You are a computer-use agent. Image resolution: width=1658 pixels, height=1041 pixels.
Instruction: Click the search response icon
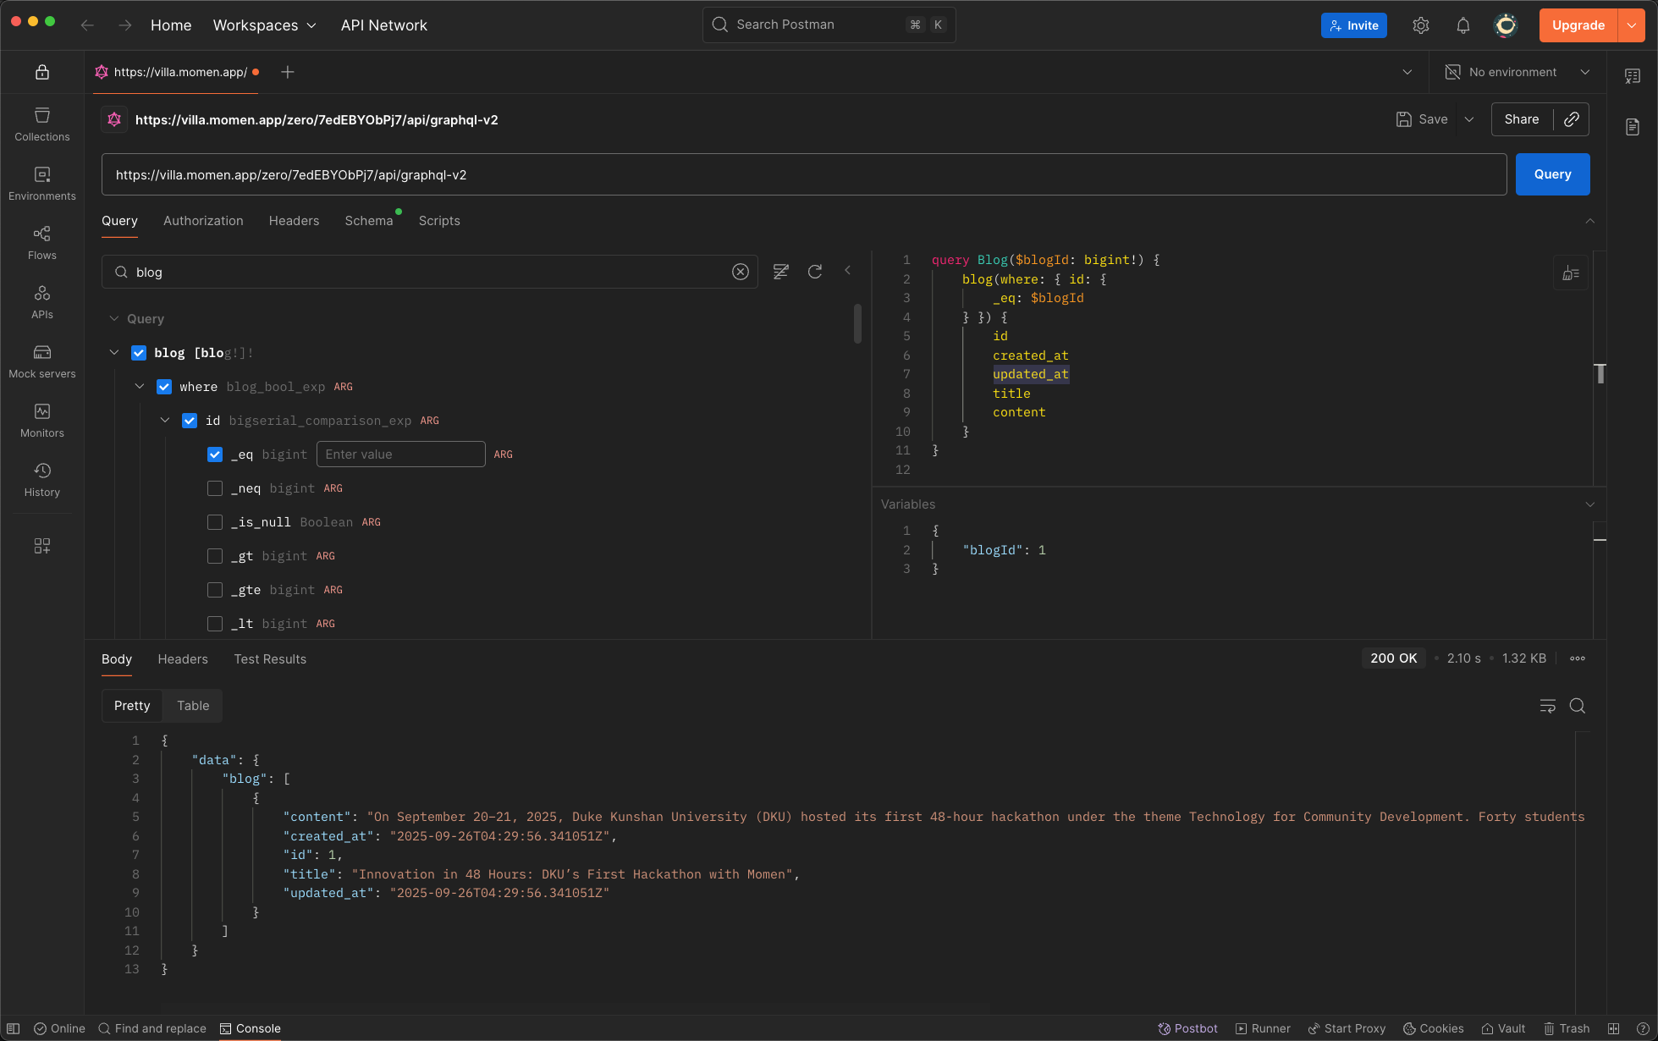tap(1578, 706)
